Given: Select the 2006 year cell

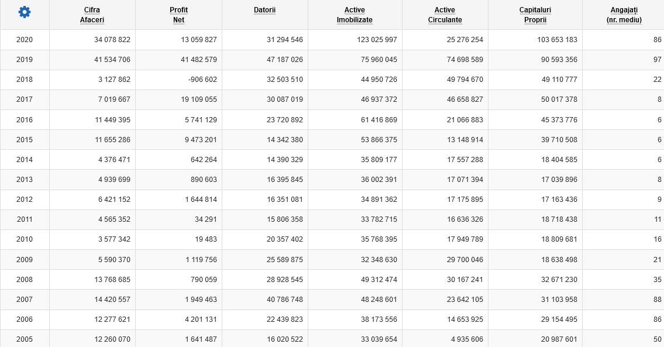Looking at the screenshot, I should point(25,319).
